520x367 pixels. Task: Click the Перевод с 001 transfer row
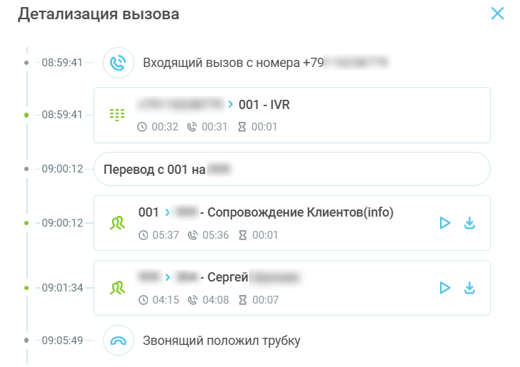pyautogui.click(x=291, y=170)
